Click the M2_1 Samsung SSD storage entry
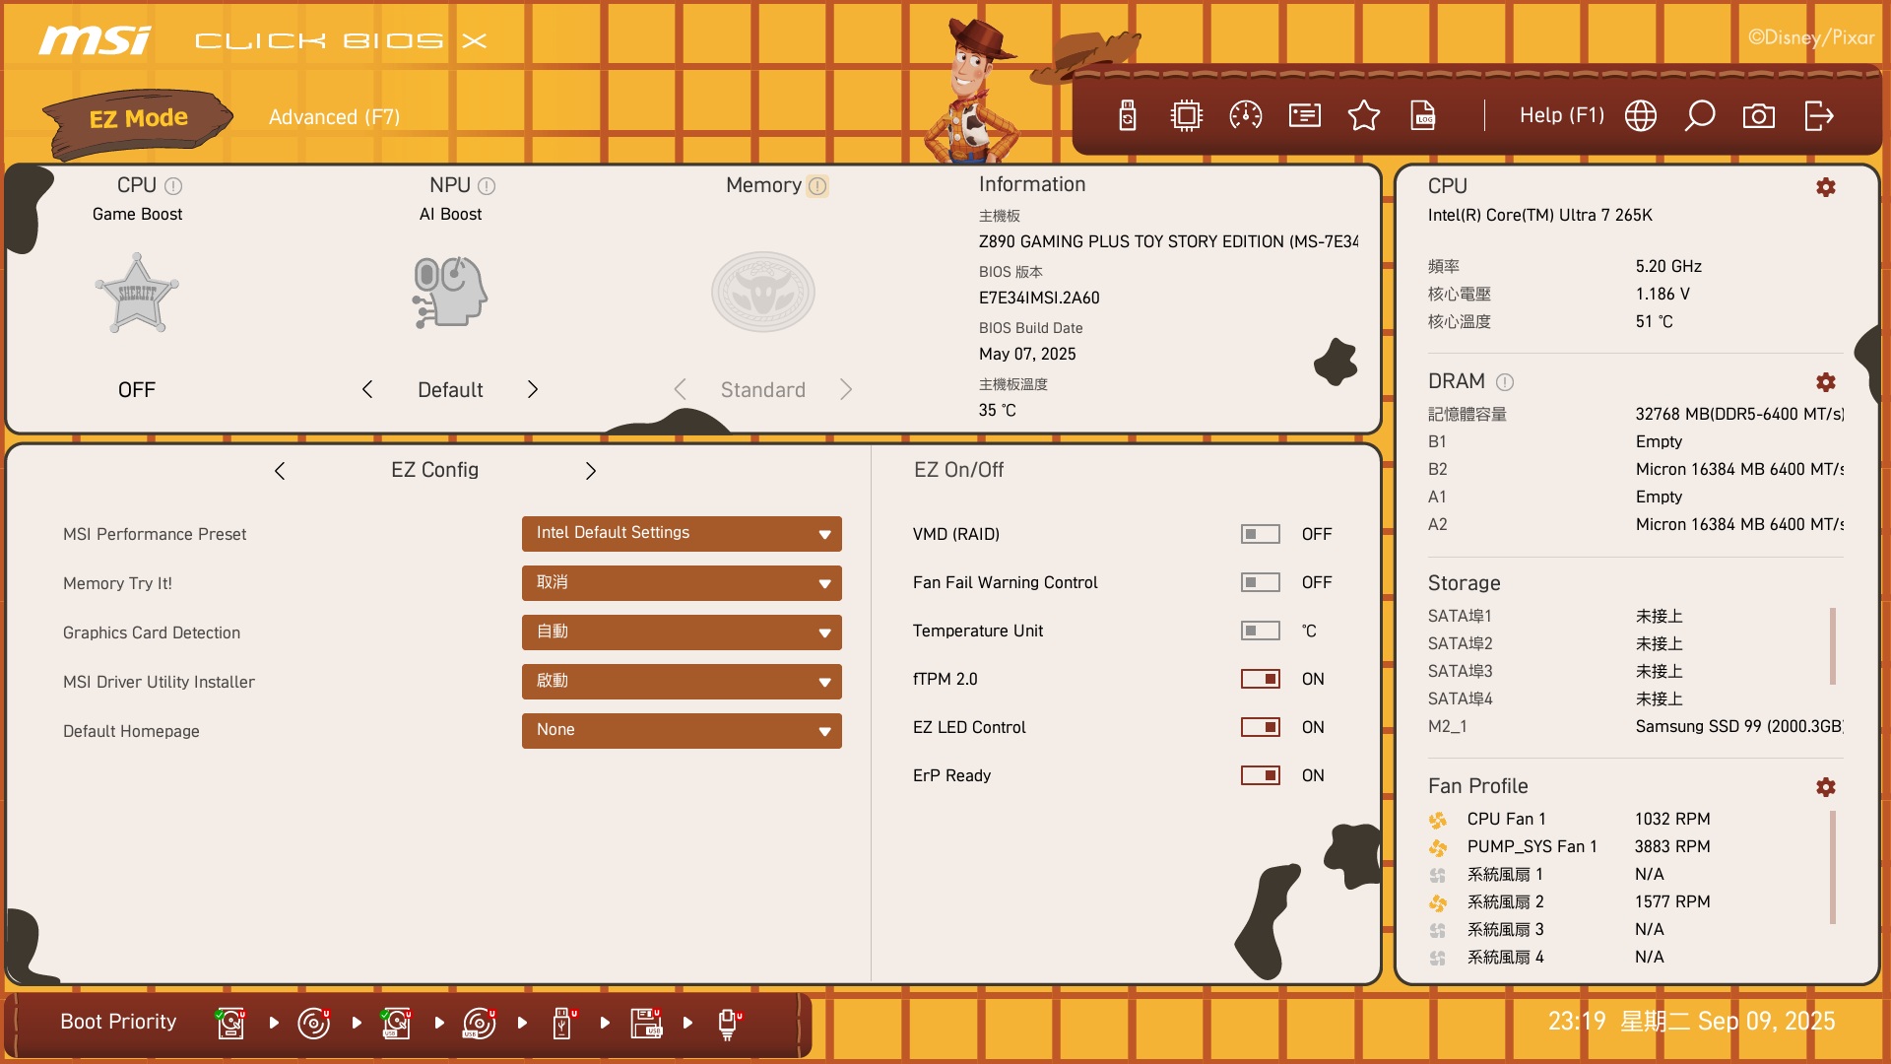This screenshot has height=1064, width=1891. pyautogui.click(x=1635, y=726)
